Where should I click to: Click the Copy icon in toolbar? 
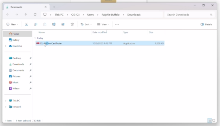35,24
